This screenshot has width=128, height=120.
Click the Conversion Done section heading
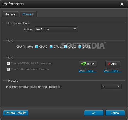click(x=19, y=23)
